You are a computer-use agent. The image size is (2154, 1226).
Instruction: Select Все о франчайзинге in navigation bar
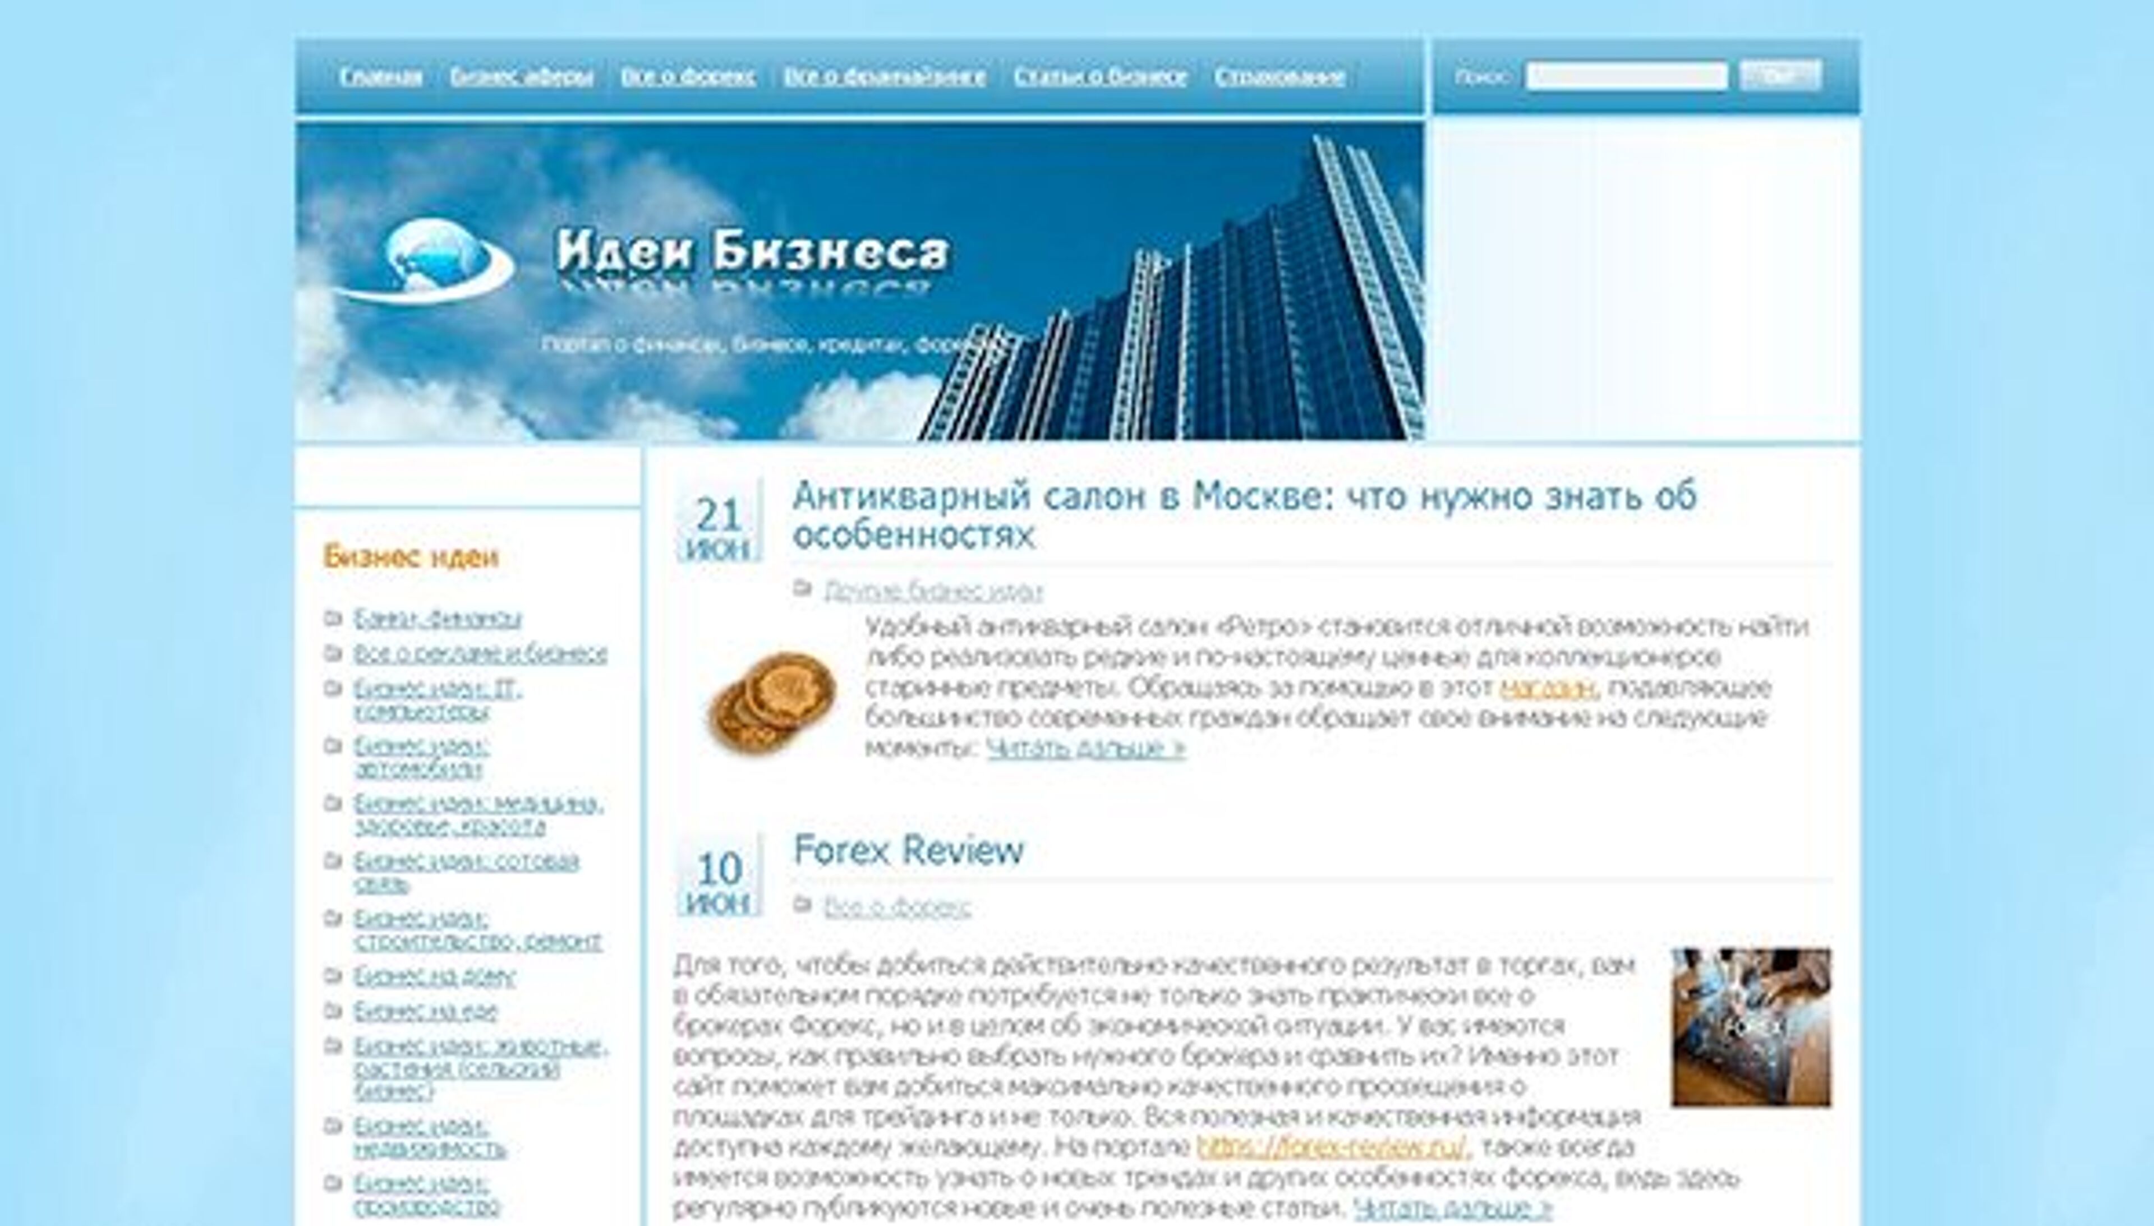884,77
